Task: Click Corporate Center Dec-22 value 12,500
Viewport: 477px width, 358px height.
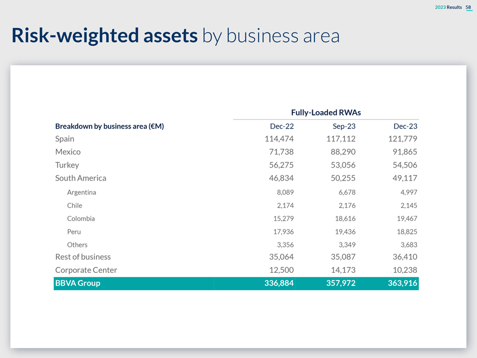Action: pyautogui.click(x=281, y=270)
